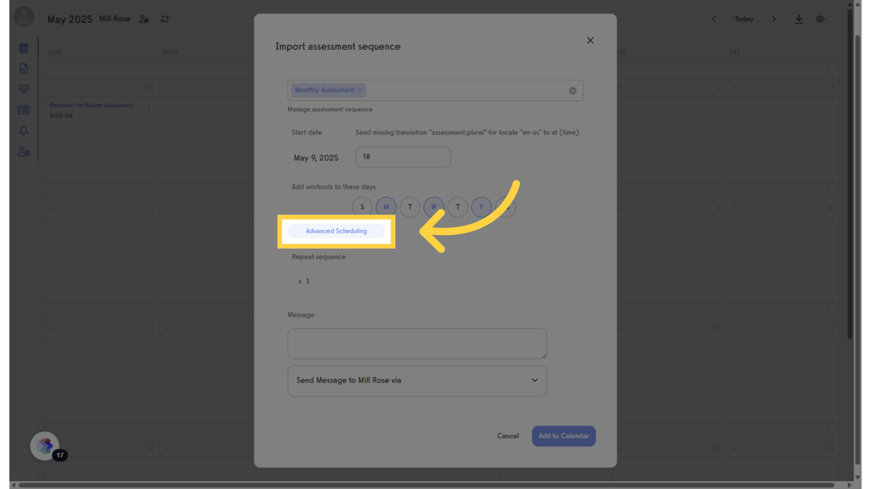Go to next month using the right chevron

[773, 19]
